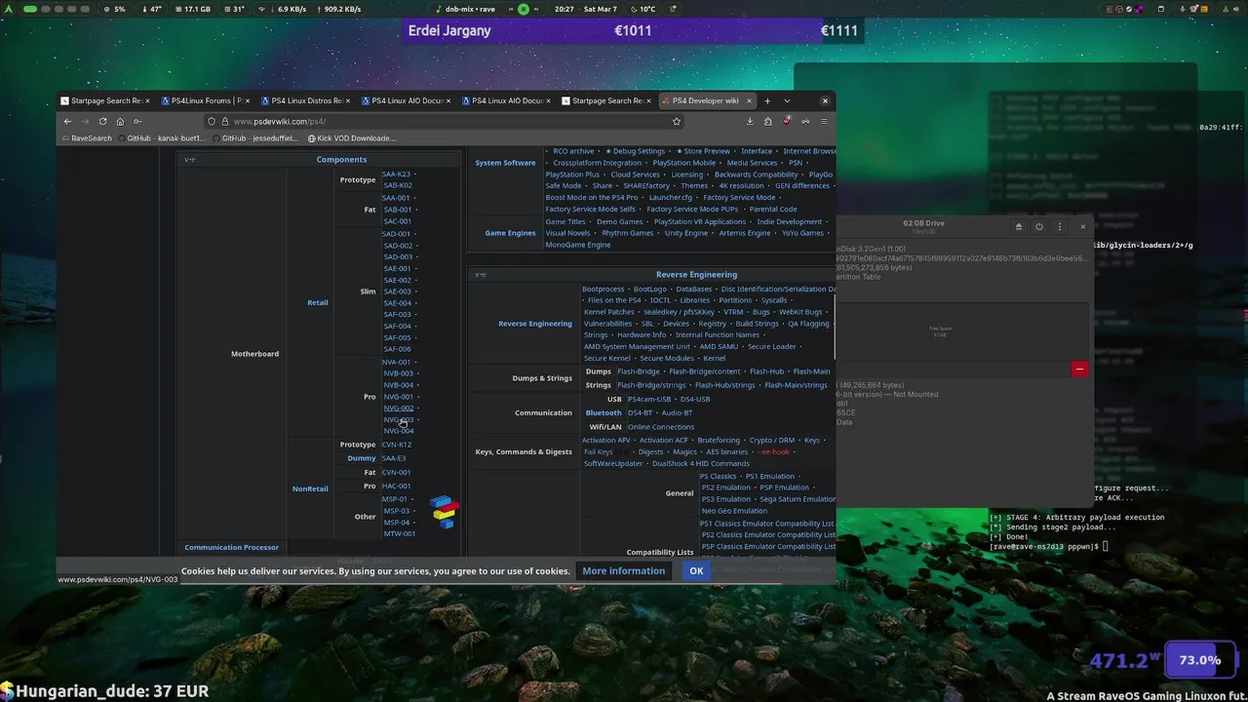Open the browser downloads panel
The width and height of the screenshot is (1248, 702).
tap(750, 121)
